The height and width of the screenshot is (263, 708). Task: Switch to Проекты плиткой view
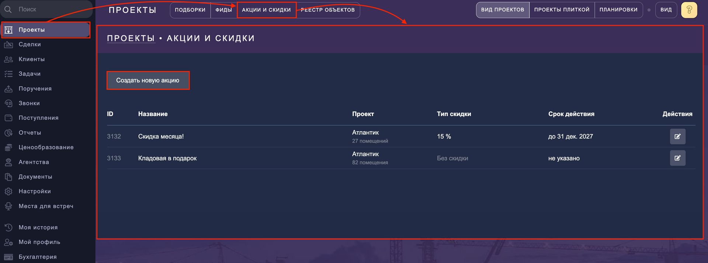[562, 10]
